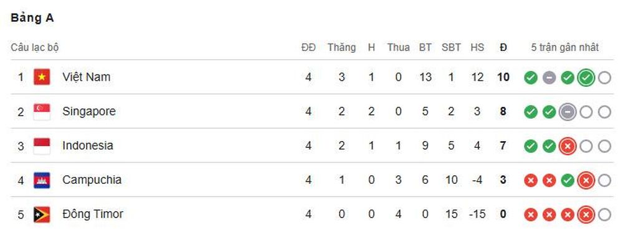Viewport: 623px width, 238px height.
Task: Click the Indonesia flag icon
Action: pos(42,146)
